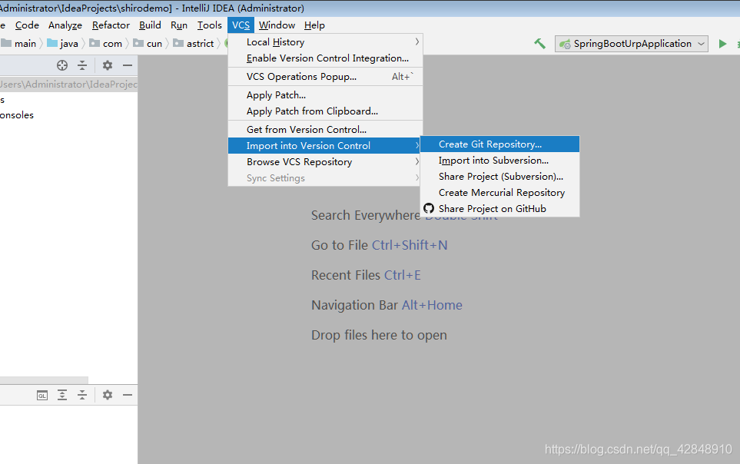
Task: Select the consoles tree row
Action: click(x=68, y=115)
